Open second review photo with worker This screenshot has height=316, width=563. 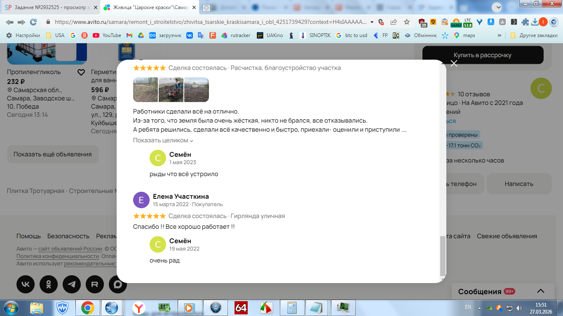[x=171, y=90]
